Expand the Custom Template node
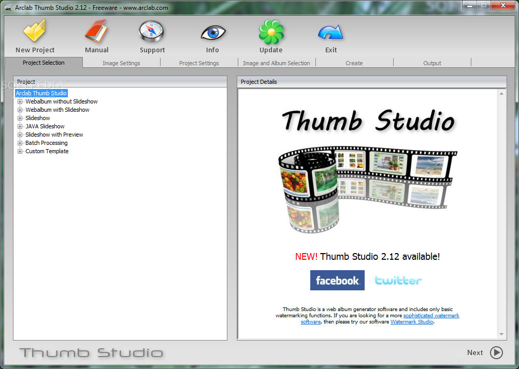 pos(20,151)
